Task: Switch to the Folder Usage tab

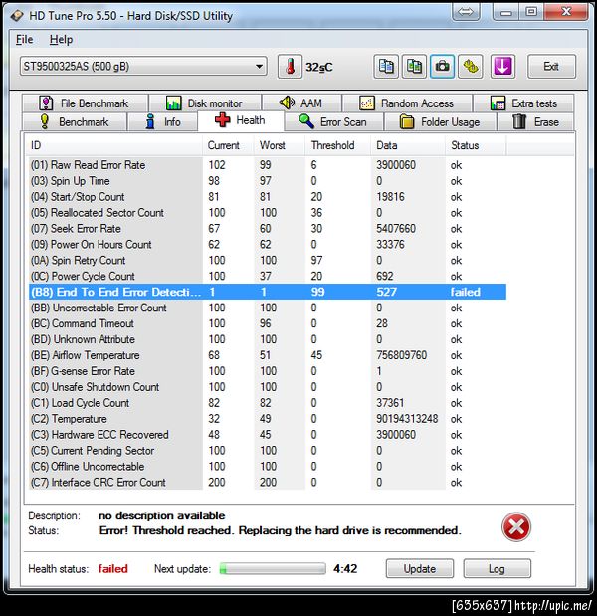Action: point(440,121)
